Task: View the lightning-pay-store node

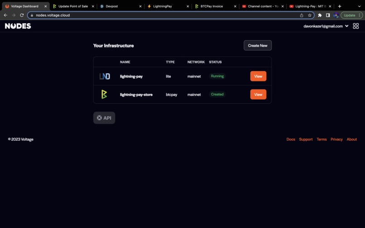Action: (258, 95)
